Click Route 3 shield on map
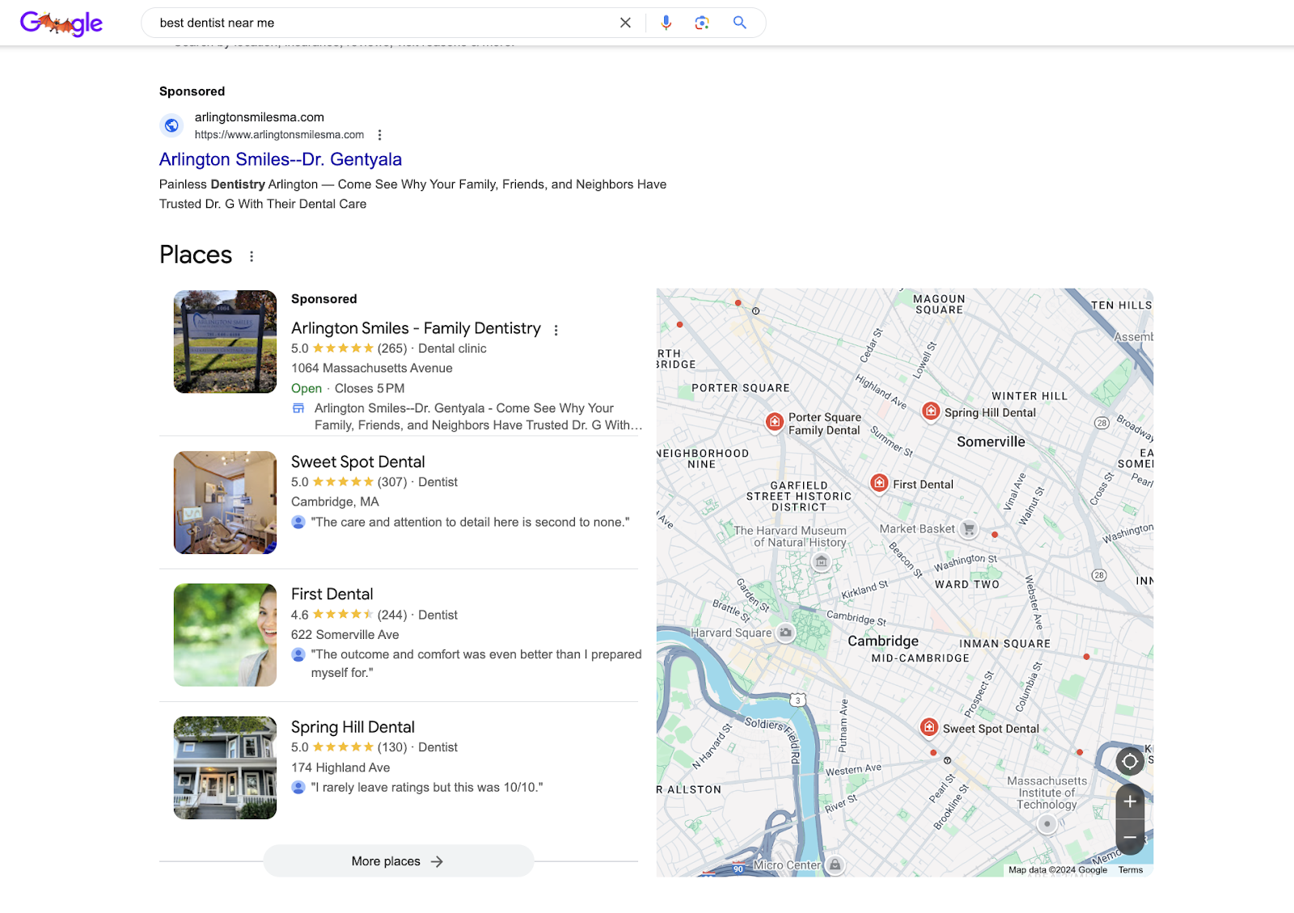Viewport: 1294px width, 913px height. (x=797, y=700)
